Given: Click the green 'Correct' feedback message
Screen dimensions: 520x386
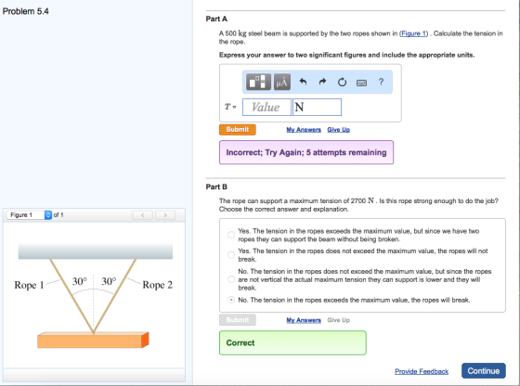Looking at the screenshot, I should click(x=292, y=343).
